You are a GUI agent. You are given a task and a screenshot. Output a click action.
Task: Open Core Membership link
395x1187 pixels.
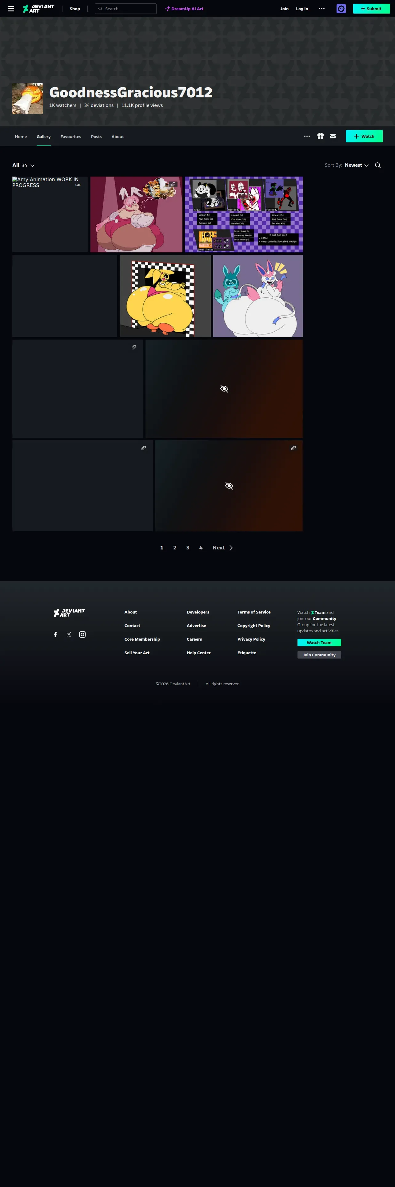142,639
